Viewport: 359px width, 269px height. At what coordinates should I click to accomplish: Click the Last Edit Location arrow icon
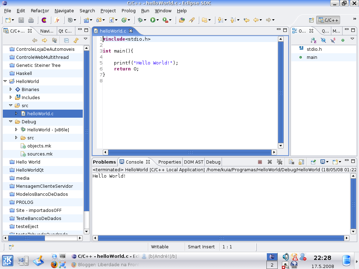(246, 20)
